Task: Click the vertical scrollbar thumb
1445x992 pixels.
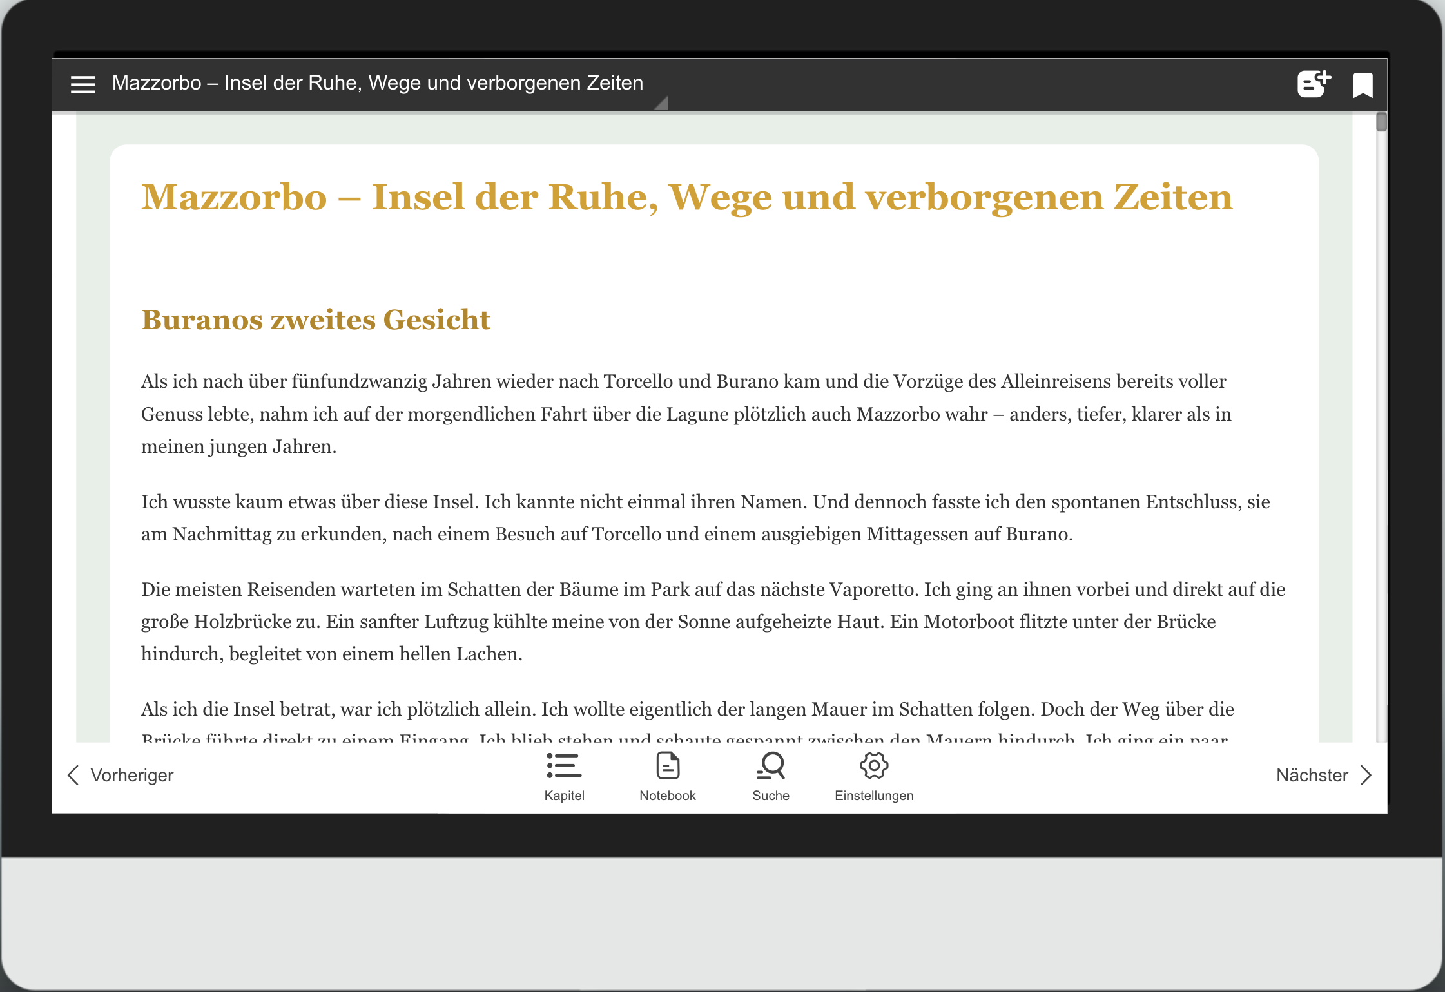Action: pos(1381,122)
